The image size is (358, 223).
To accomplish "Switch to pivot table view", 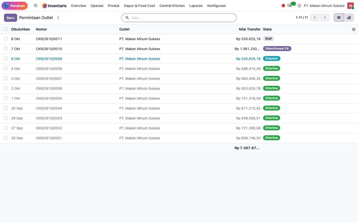I will point(349,18).
